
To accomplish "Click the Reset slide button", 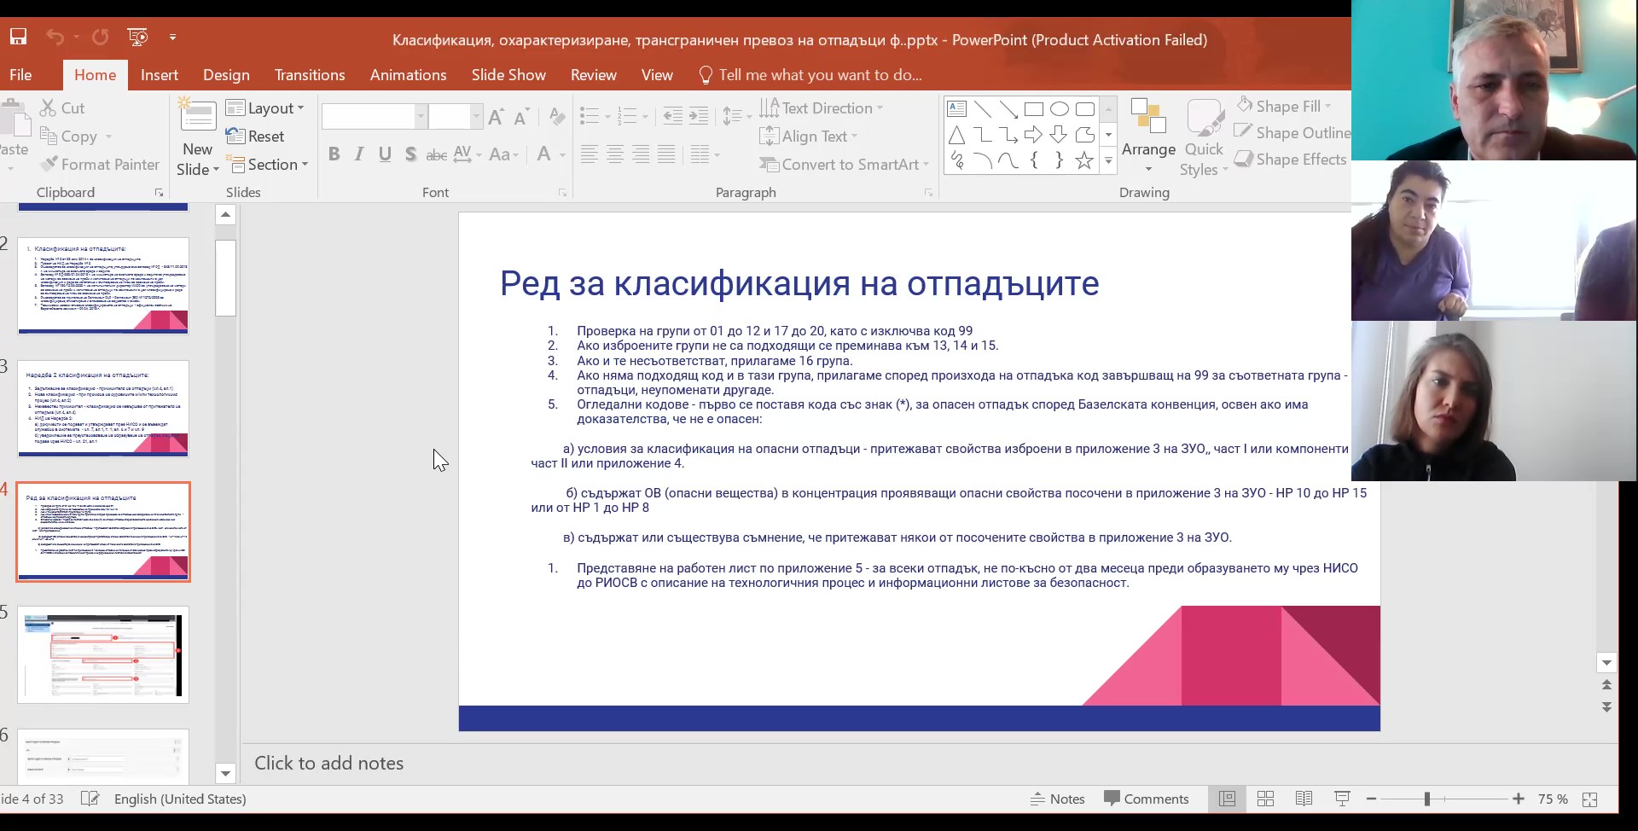I will pyautogui.click(x=256, y=137).
